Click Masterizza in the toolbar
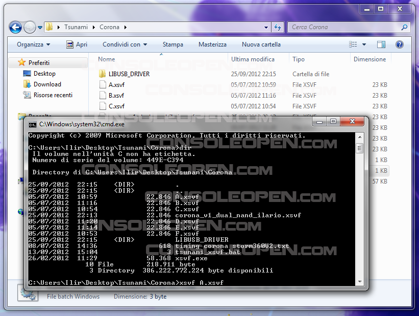The image size is (419, 316). 212,44
